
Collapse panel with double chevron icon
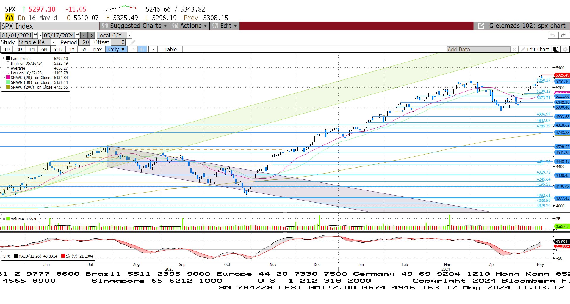pyautogui.click(x=514, y=49)
